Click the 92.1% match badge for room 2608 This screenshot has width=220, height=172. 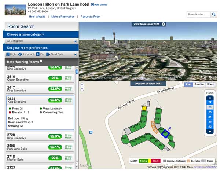[55, 147]
